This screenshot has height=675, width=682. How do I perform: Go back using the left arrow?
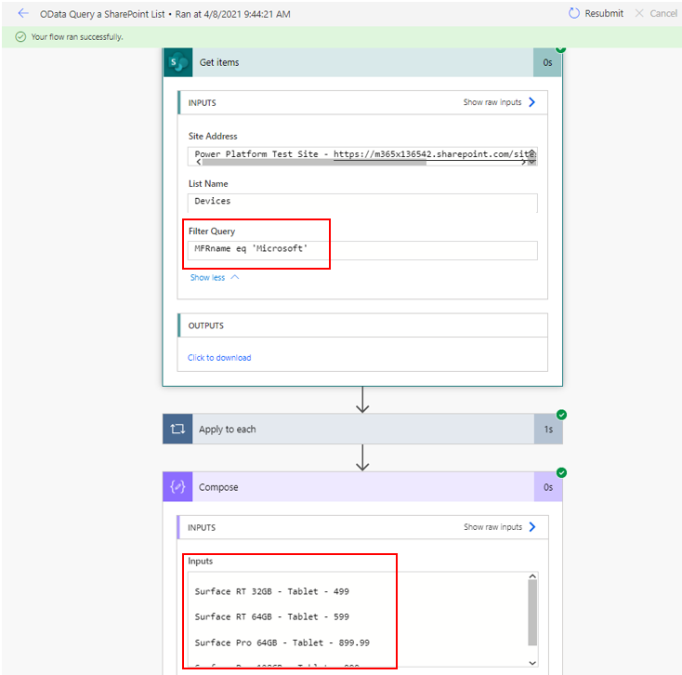coord(23,14)
